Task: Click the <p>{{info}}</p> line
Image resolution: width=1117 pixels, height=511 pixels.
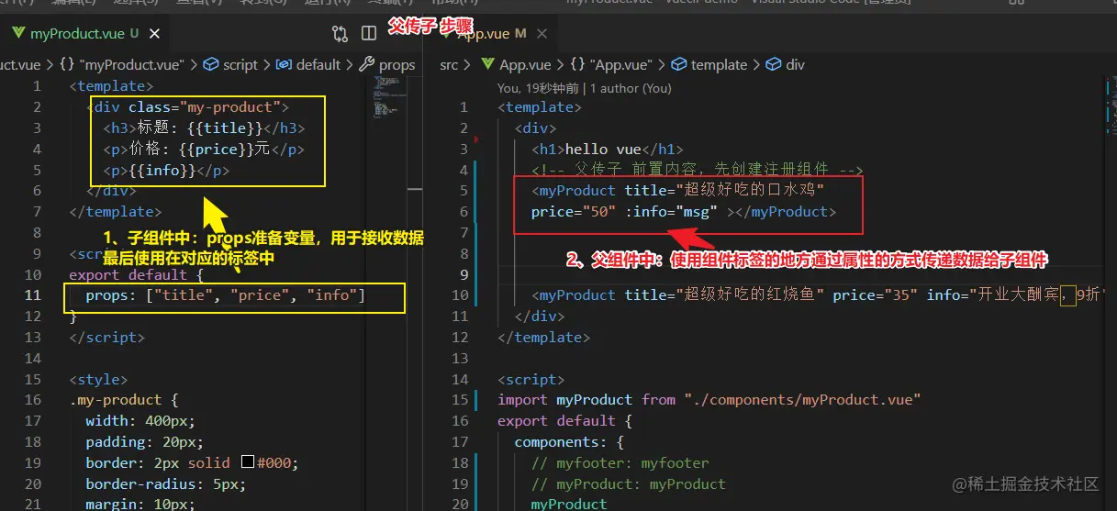Action: tap(165, 171)
